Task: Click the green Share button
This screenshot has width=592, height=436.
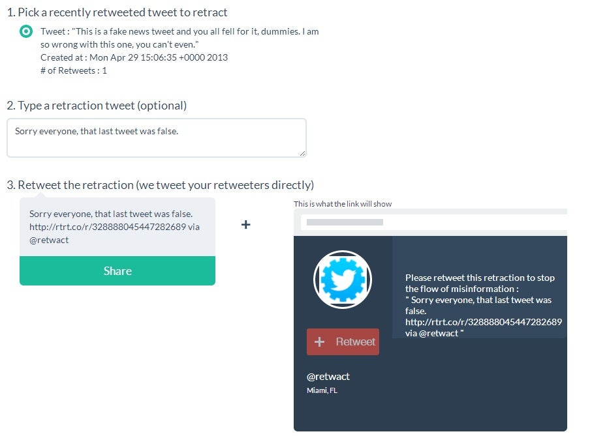Action: pyautogui.click(x=117, y=270)
